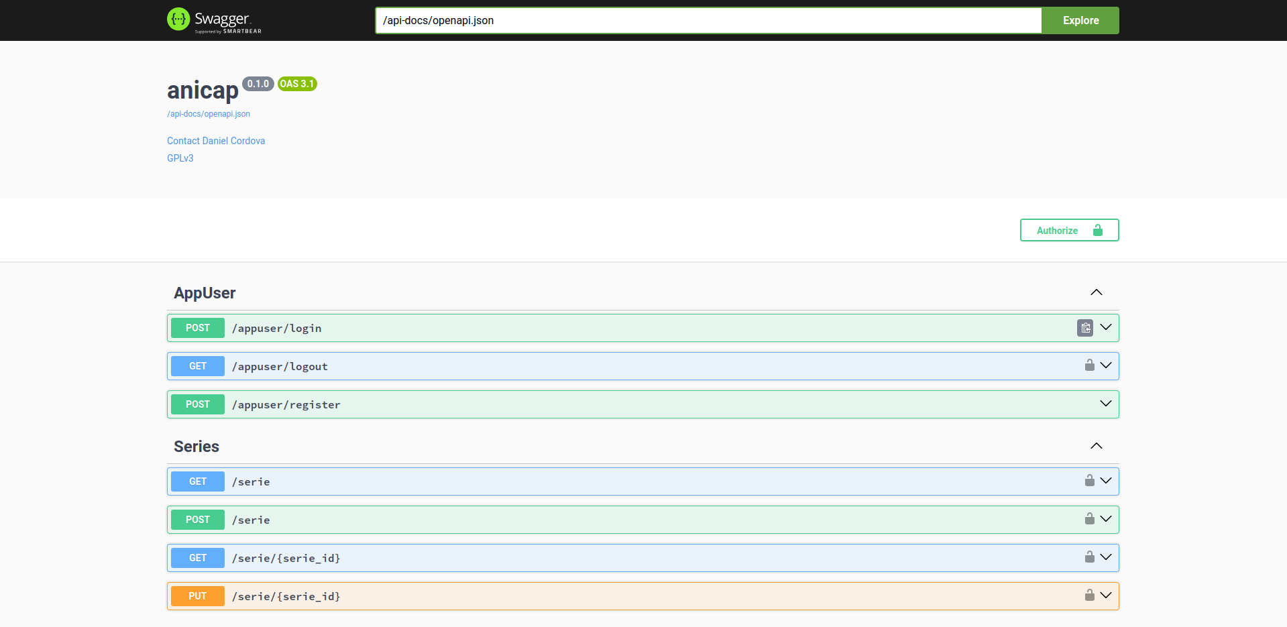Viewport: 1287px width, 627px height.
Task: Collapse the AppUser section
Action: (x=1096, y=292)
